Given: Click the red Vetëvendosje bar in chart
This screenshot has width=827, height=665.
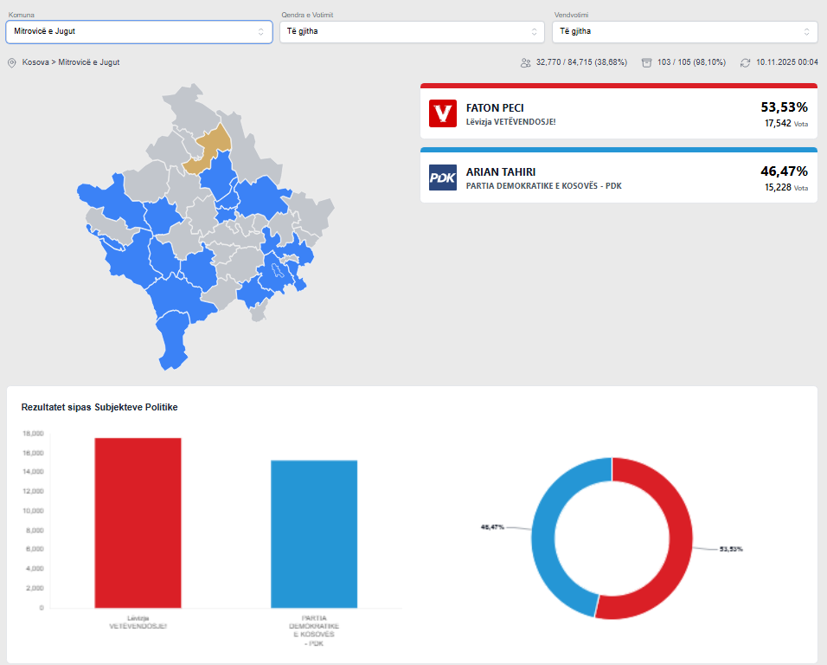Looking at the screenshot, I should 138,522.
